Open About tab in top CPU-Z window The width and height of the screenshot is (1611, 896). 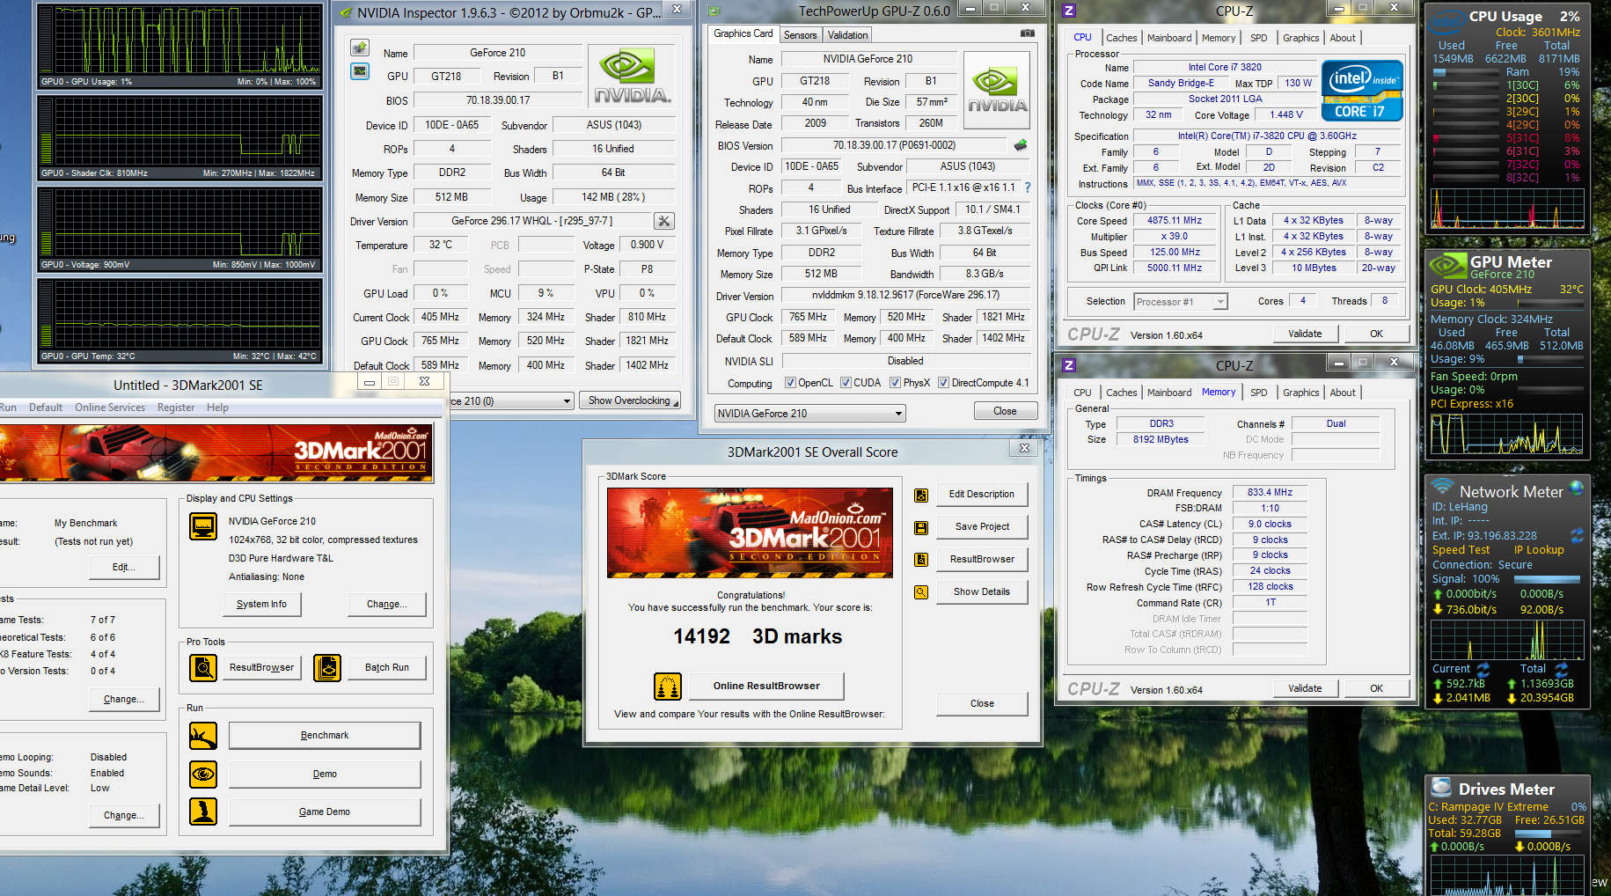pyautogui.click(x=1343, y=38)
